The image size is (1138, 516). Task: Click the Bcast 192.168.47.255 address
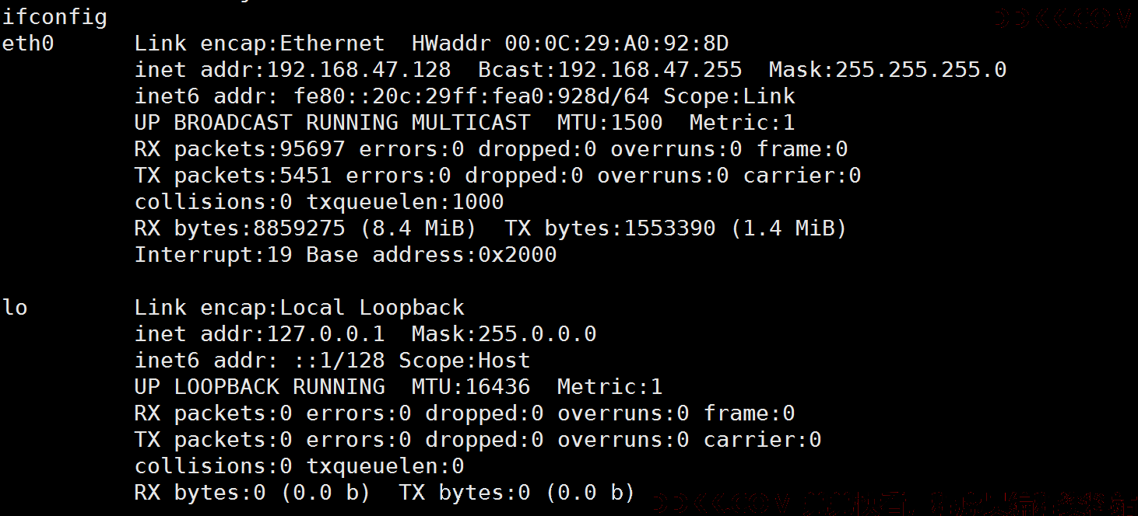(610, 70)
